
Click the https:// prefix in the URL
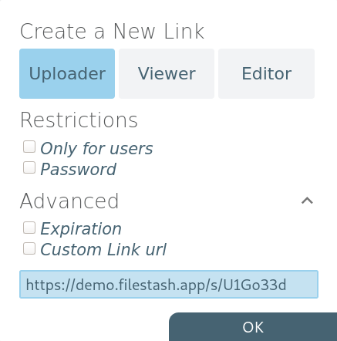tap(51, 285)
